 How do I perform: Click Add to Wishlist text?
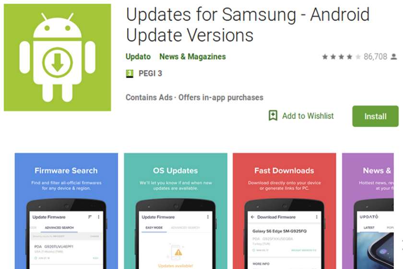tap(308, 116)
